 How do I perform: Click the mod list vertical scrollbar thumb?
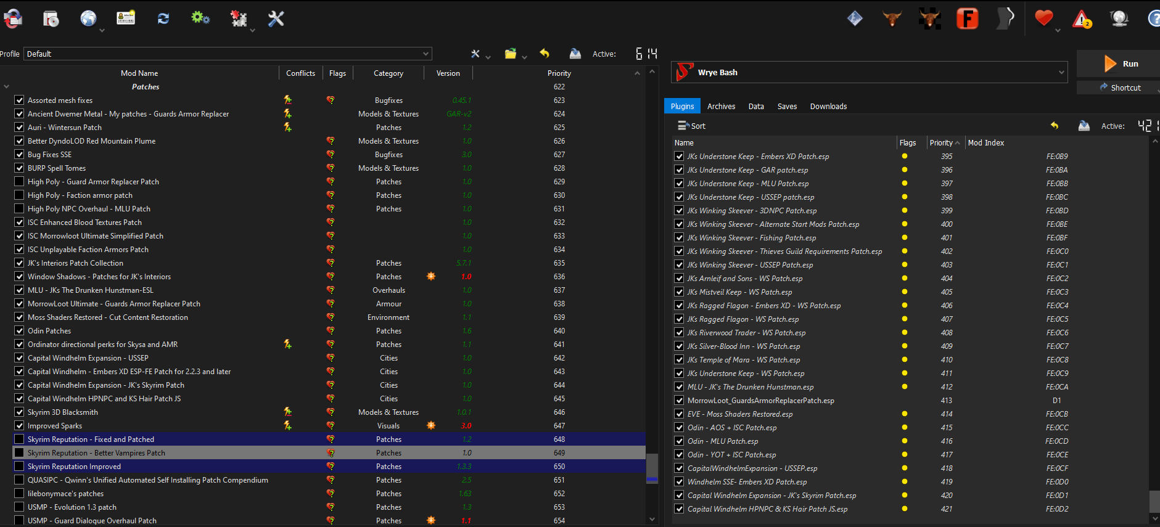tap(652, 468)
